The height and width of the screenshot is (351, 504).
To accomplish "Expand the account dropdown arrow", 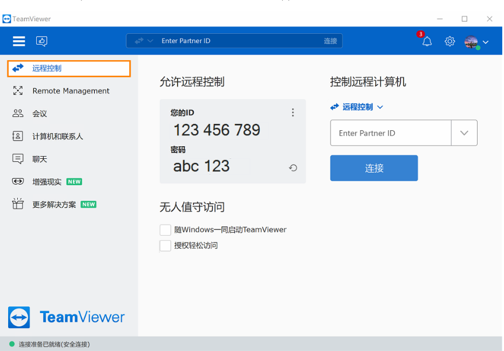I will (x=486, y=42).
